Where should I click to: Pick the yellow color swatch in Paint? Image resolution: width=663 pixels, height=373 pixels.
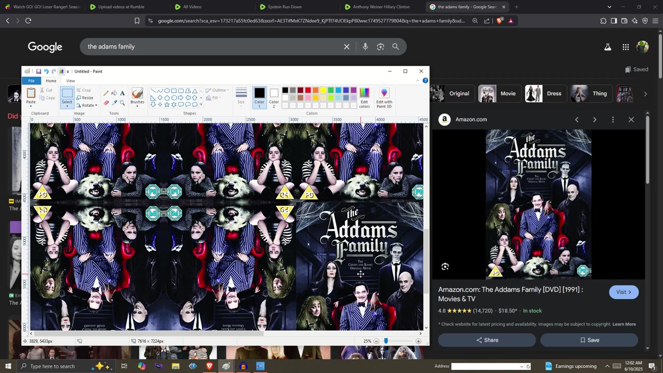point(323,90)
